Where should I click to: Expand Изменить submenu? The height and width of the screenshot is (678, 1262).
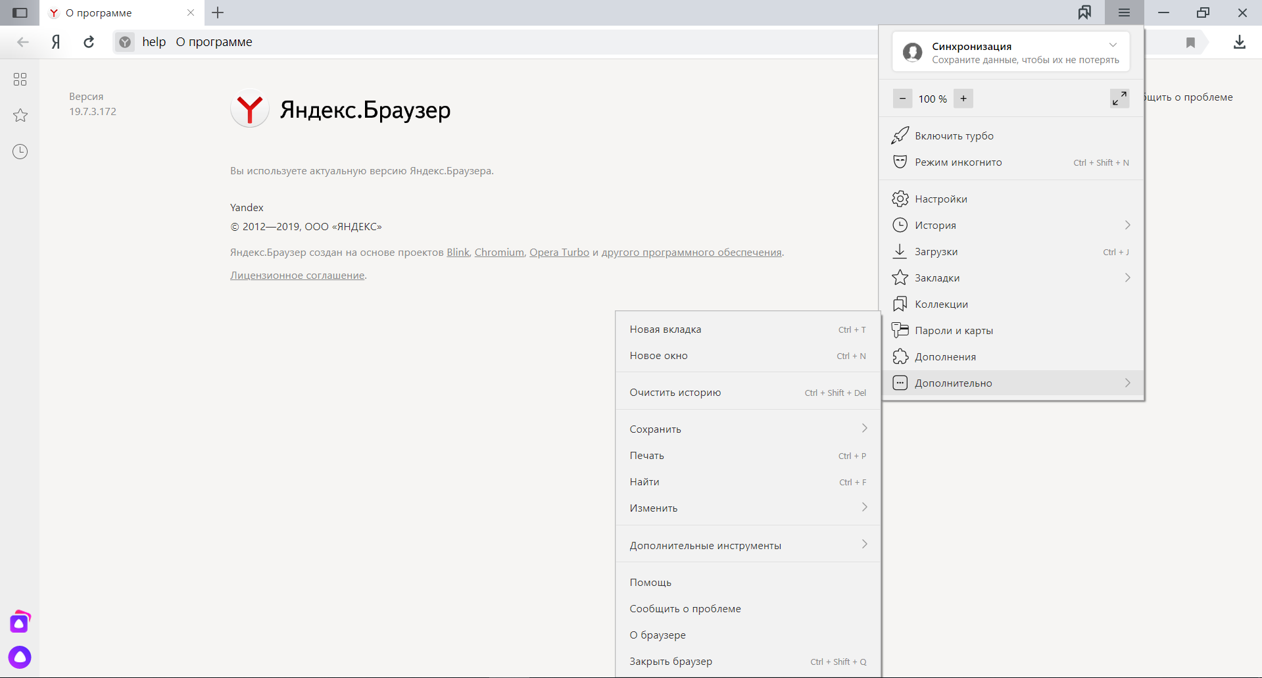point(748,508)
